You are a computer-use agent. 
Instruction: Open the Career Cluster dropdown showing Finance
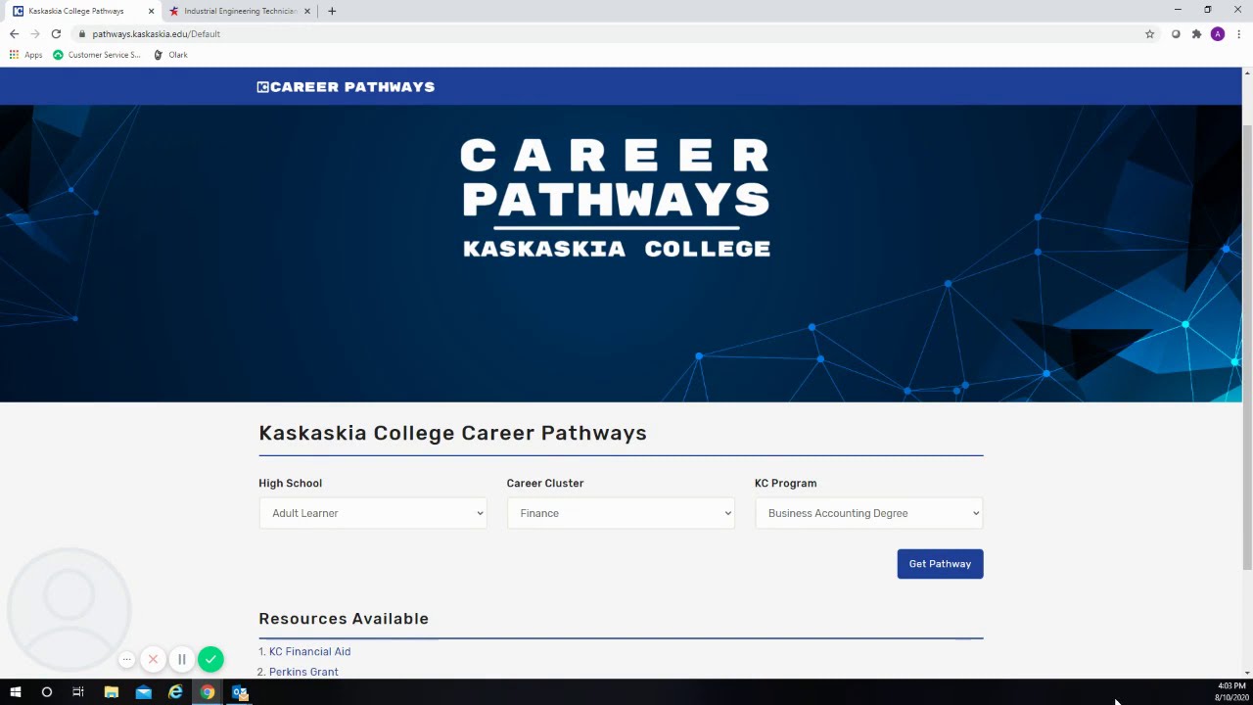621,513
